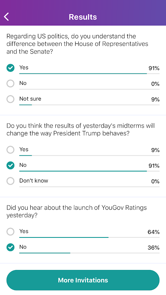Click the checked No radio for YouGov Ratings
Screen dimensions: 166x295
[x=10, y=247]
